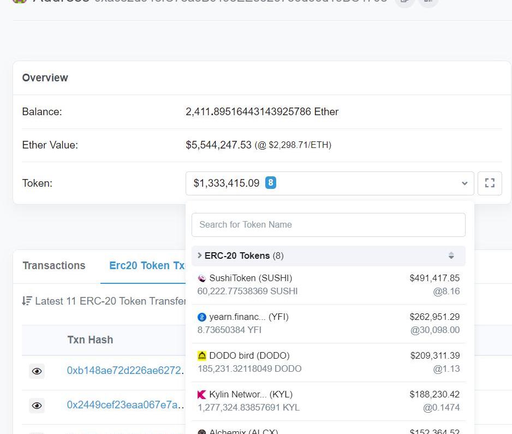Collapse the $1,333,415.09 token dropdown
This screenshot has width=512, height=434.
(464, 183)
